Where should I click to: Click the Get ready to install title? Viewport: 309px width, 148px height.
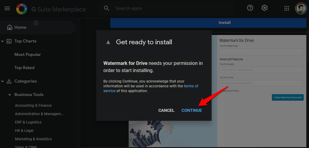[144, 42]
